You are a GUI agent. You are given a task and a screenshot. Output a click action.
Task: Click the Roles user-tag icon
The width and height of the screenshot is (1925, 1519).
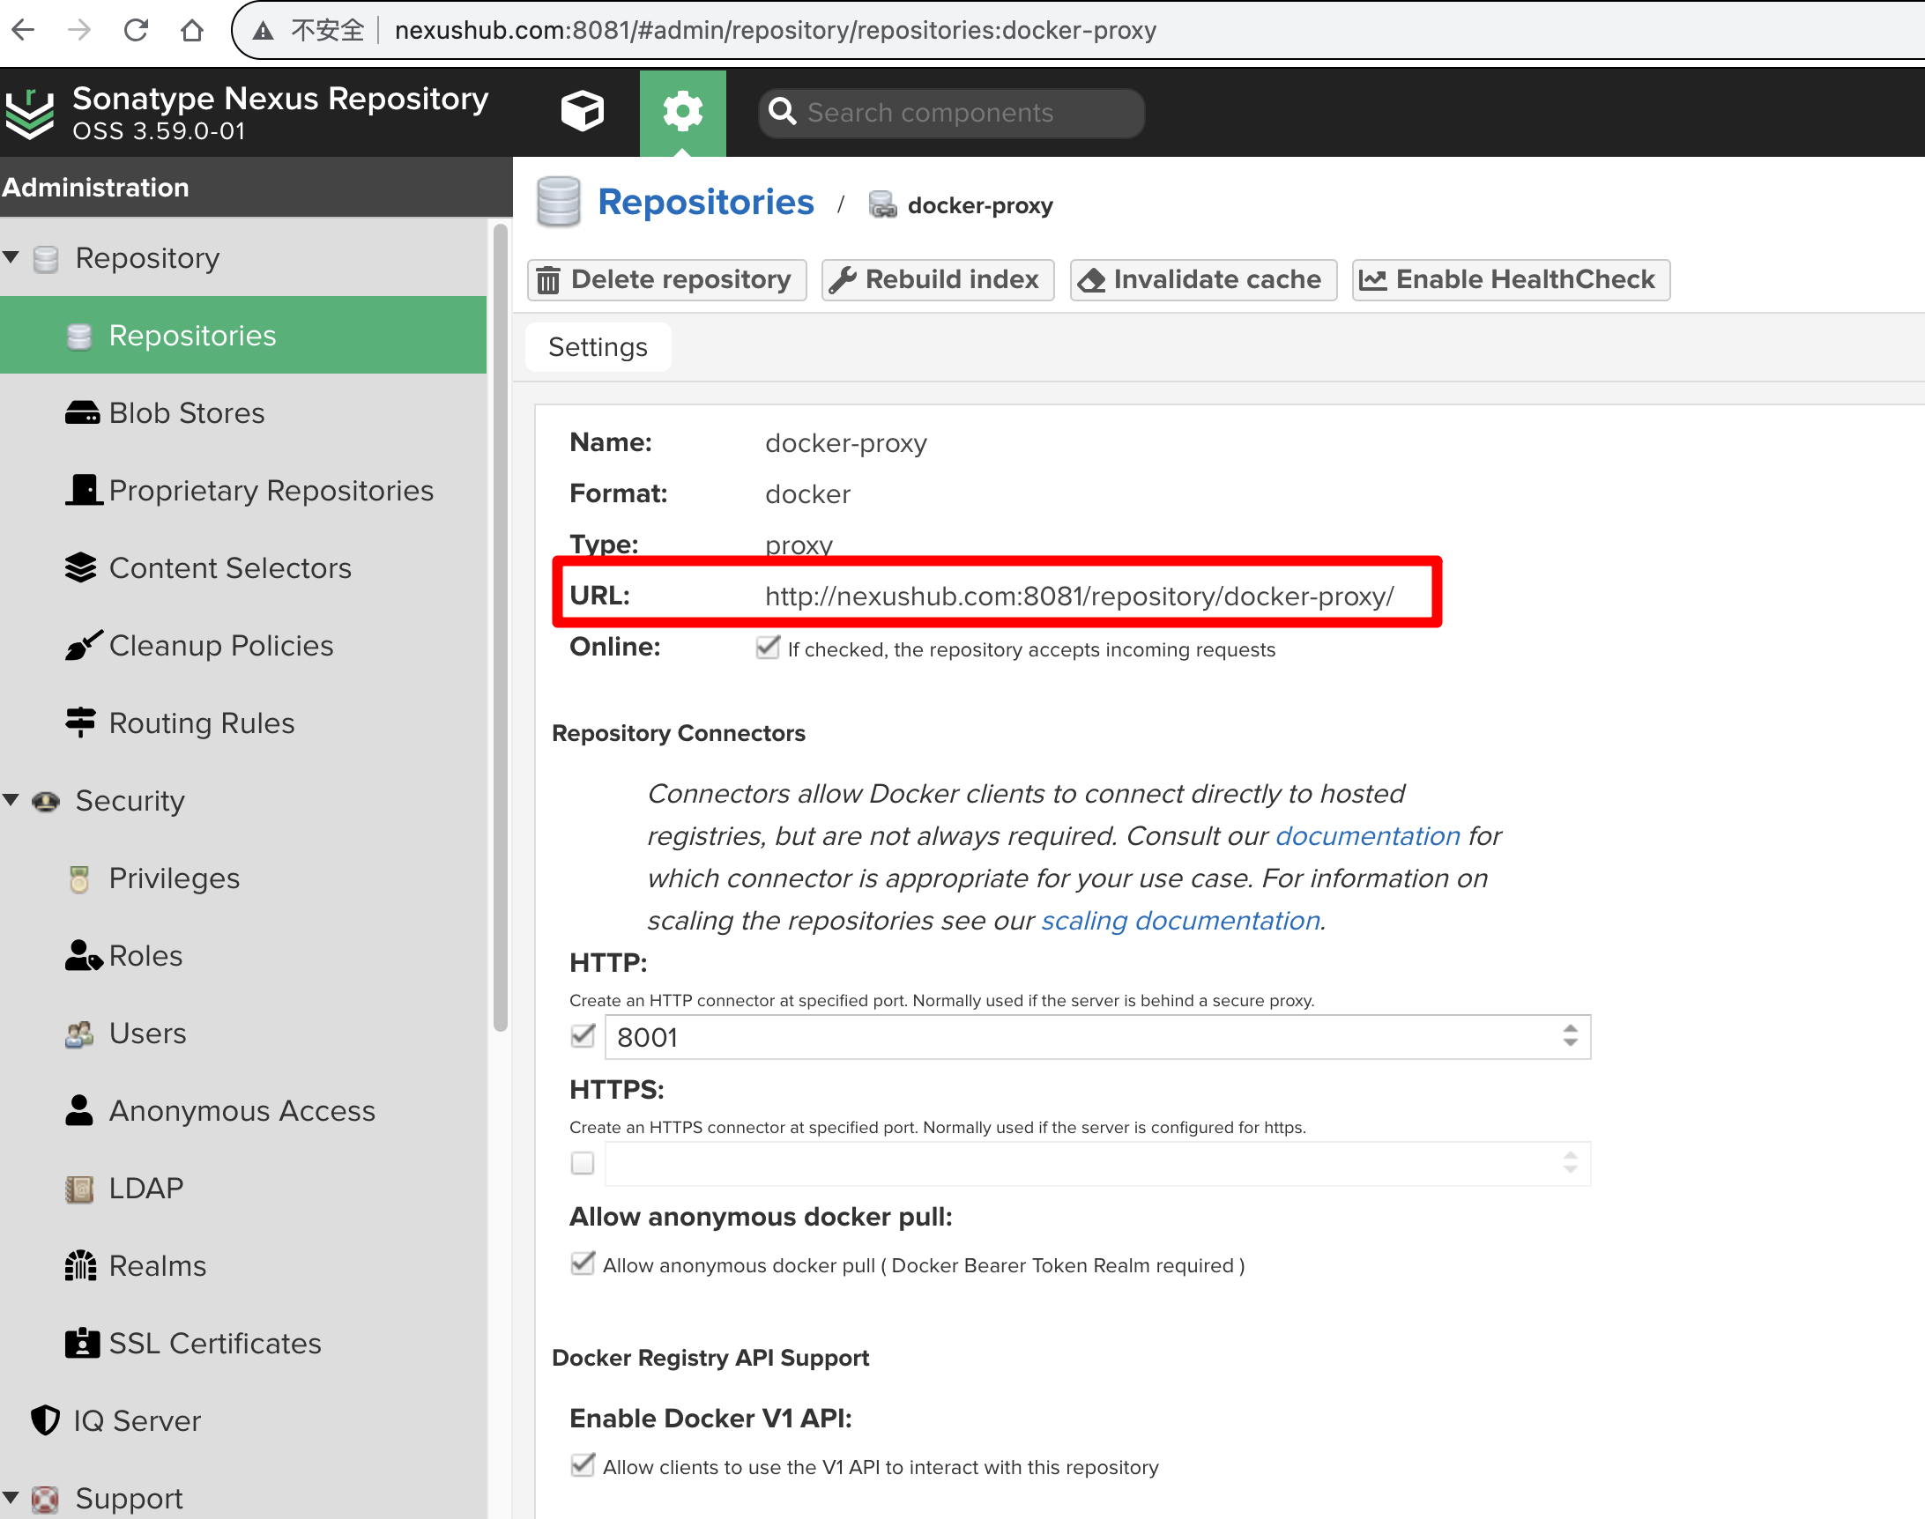click(x=84, y=955)
